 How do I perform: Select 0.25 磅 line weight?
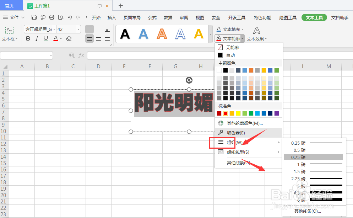[314, 143]
